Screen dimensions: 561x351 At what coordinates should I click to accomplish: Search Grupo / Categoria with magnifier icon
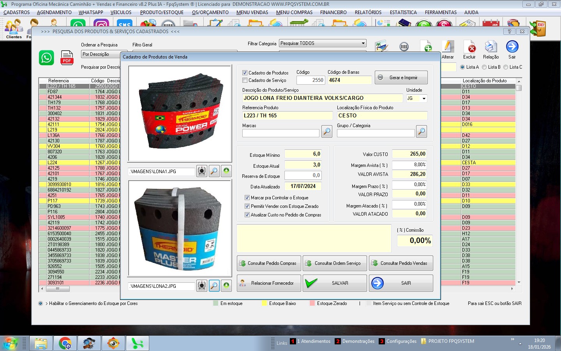tap(421, 132)
